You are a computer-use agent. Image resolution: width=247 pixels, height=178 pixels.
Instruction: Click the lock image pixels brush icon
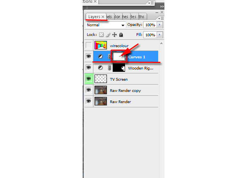108,35
